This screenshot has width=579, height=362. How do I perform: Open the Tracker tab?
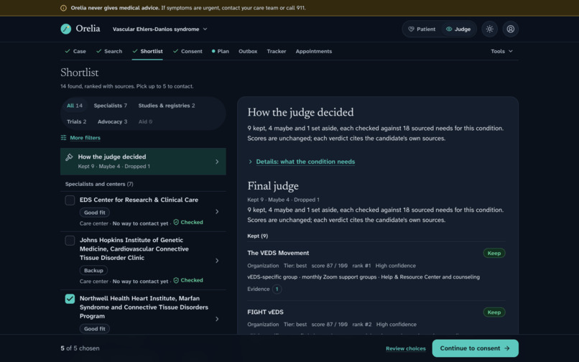pos(276,51)
